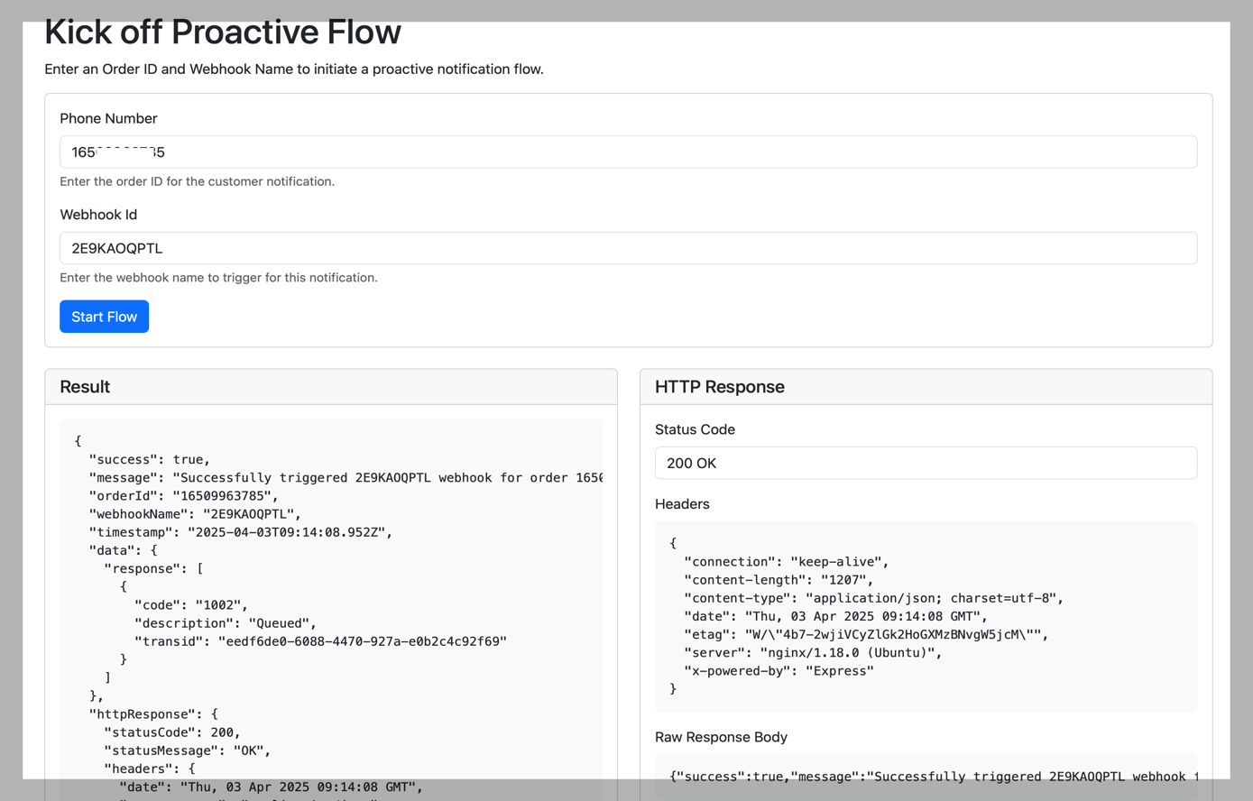Click the "description": "Queued" line in Result
This screenshot has height=801, width=1253.
tap(226, 623)
